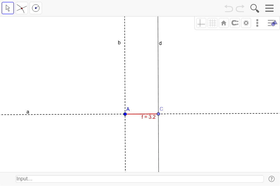The height and width of the screenshot is (186, 280).
Task: Click the label of line d
Action: pyautogui.click(x=160, y=43)
